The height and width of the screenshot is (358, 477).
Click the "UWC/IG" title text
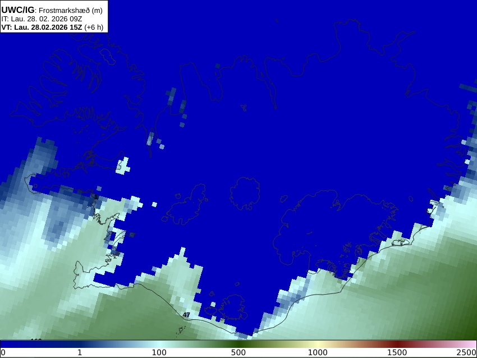pos(17,10)
